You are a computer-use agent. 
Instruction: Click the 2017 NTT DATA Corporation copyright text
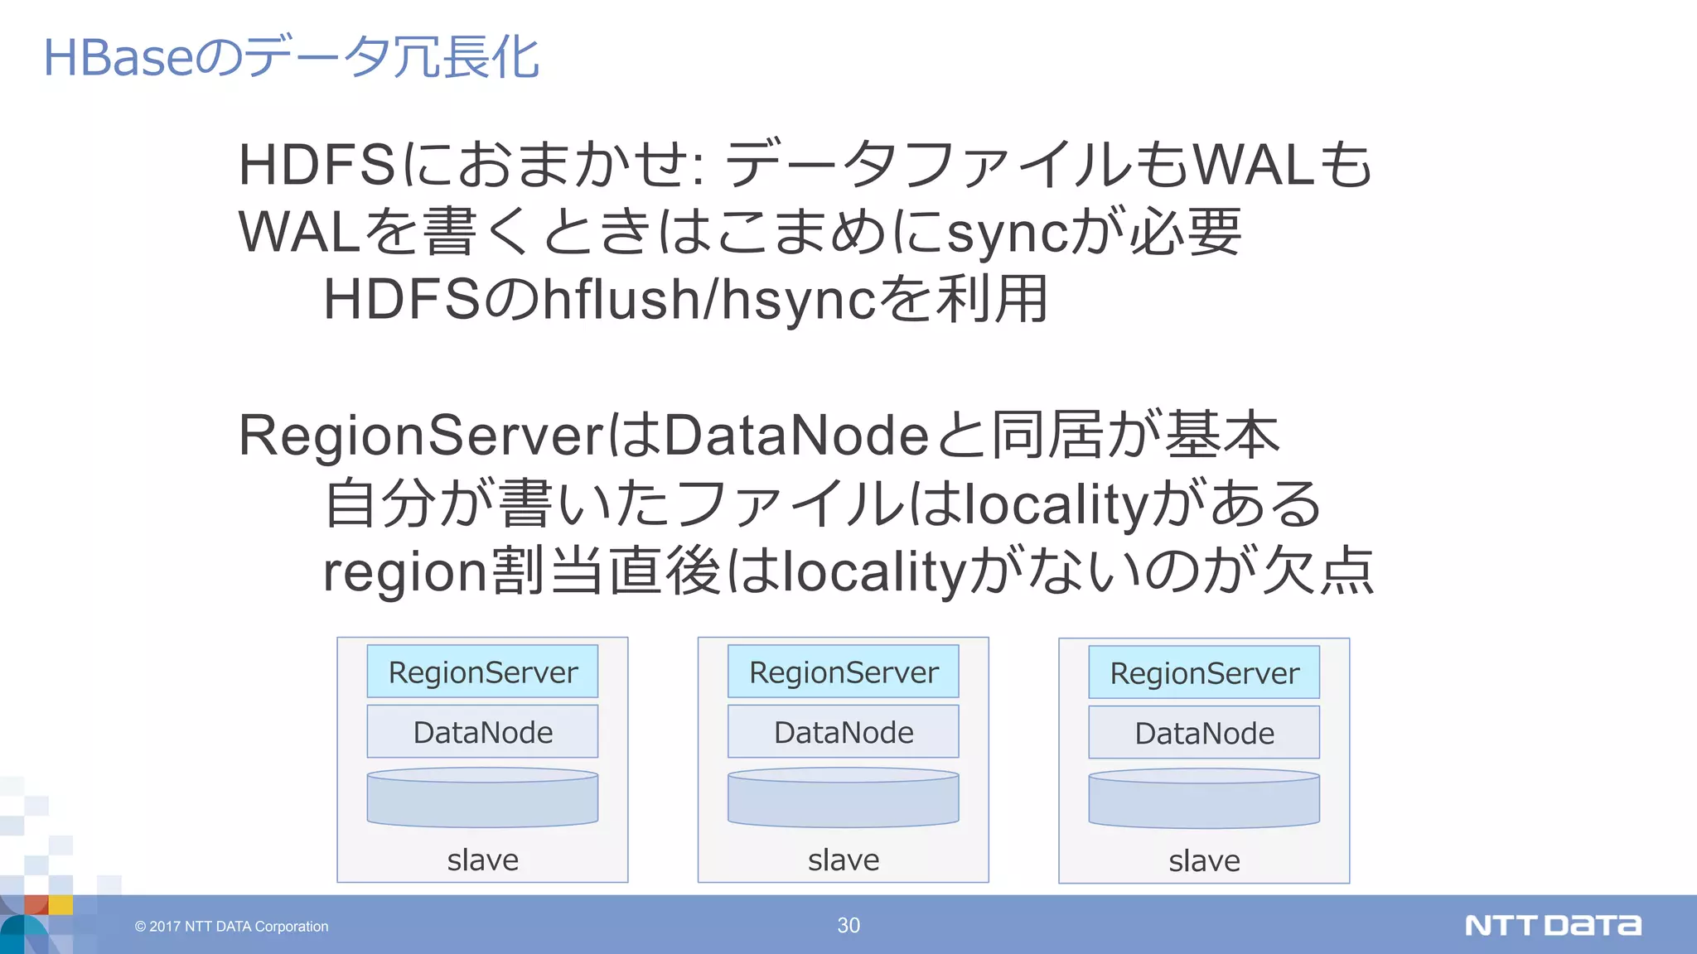[x=231, y=927]
